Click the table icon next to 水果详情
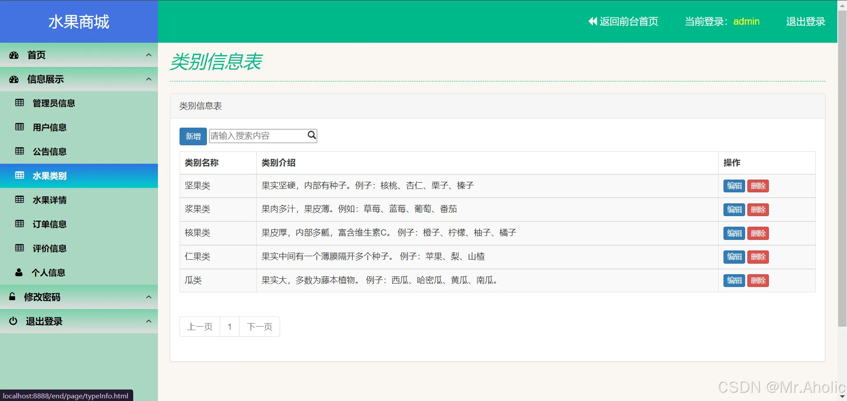This screenshot has width=847, height=401. [20, 200]
